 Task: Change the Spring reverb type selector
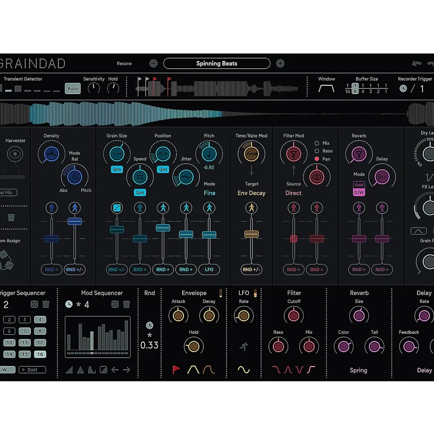coord(358,371)
